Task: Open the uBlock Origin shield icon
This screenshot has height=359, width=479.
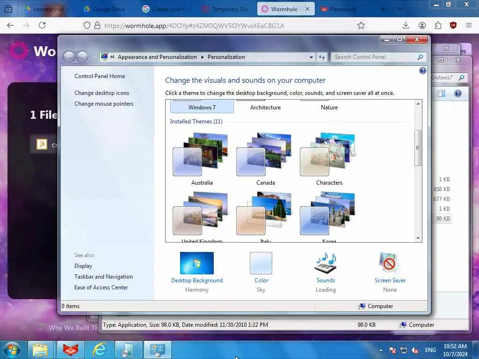Action: pyautogui.click(x=453, y=25)
